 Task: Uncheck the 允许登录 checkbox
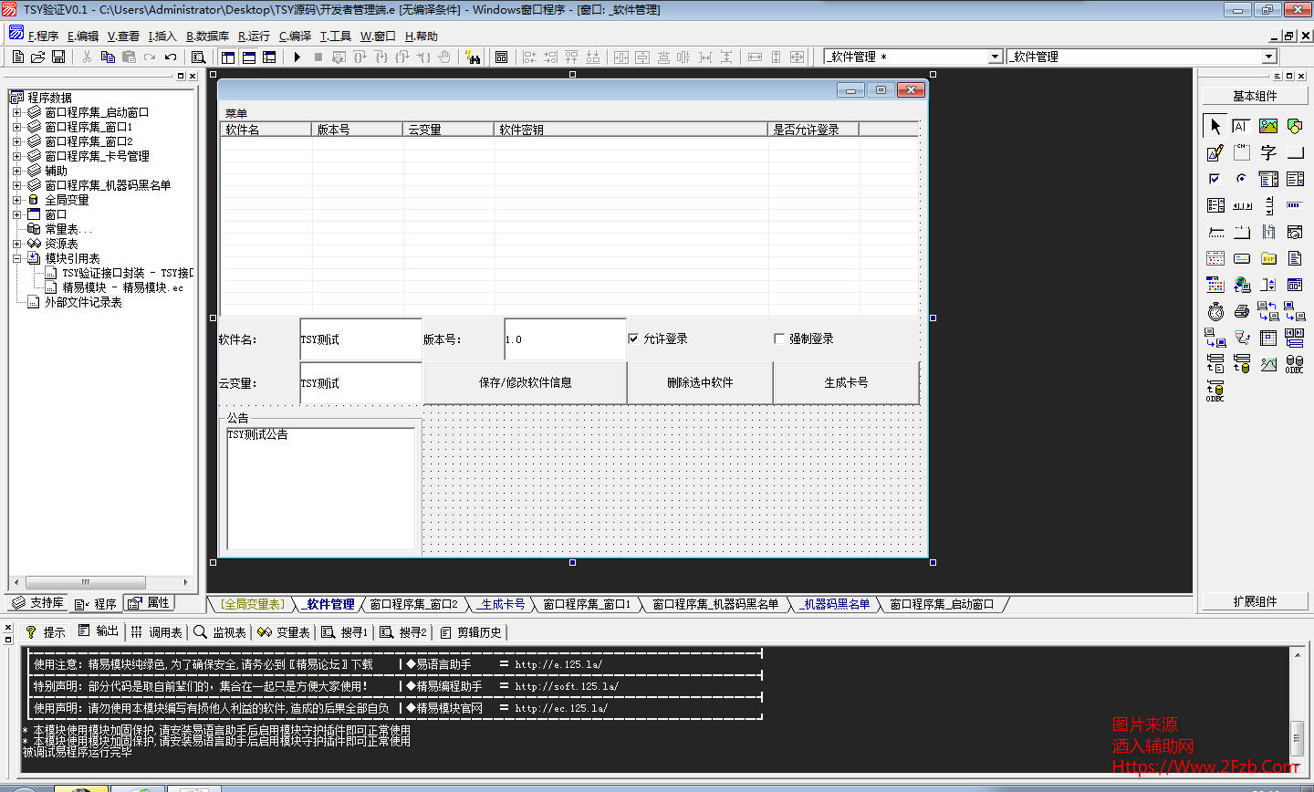point(633,339)
